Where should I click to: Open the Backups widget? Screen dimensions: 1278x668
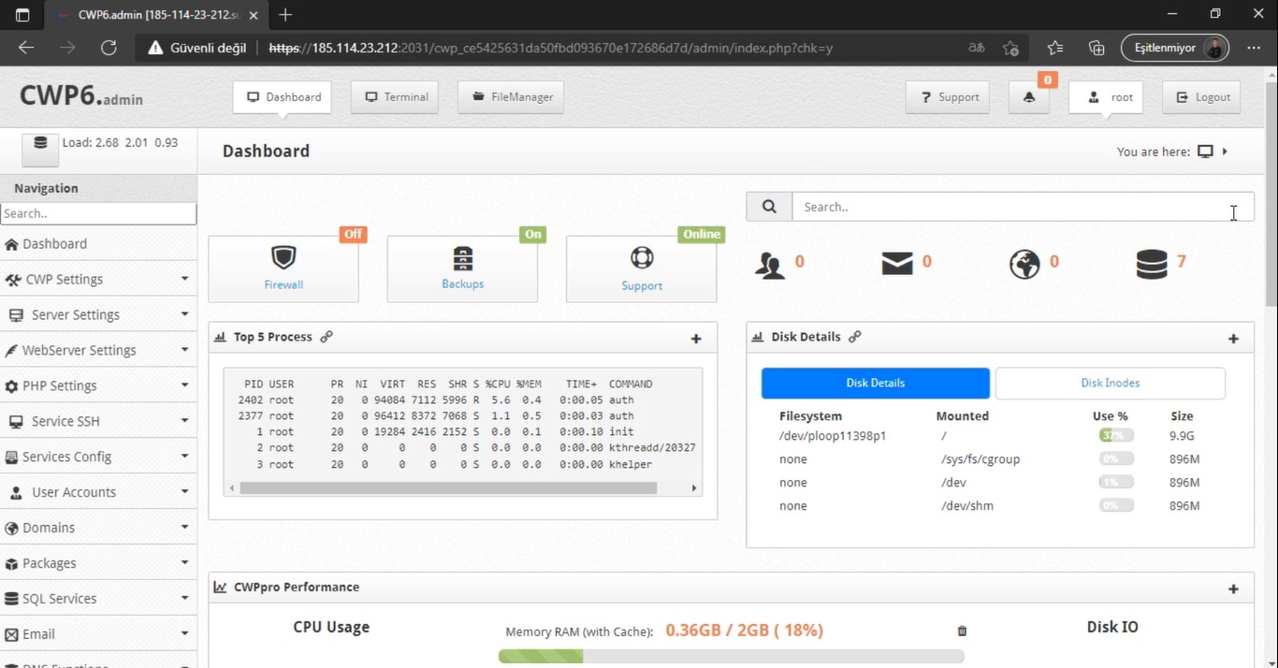point(462,269)
